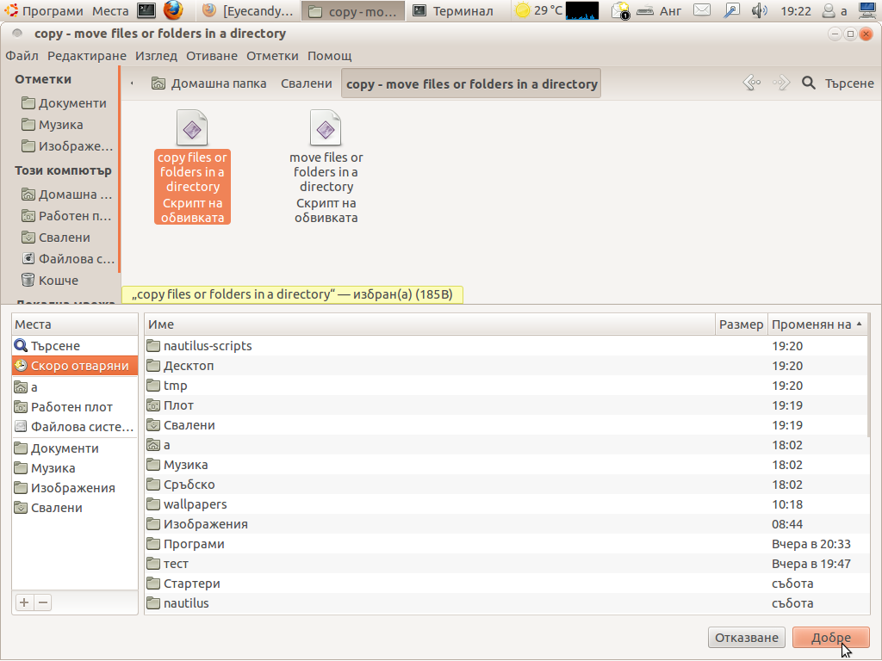
Task: Open Изображе... bookmark in Nautilus sidebar
Action: pos(67,146)
